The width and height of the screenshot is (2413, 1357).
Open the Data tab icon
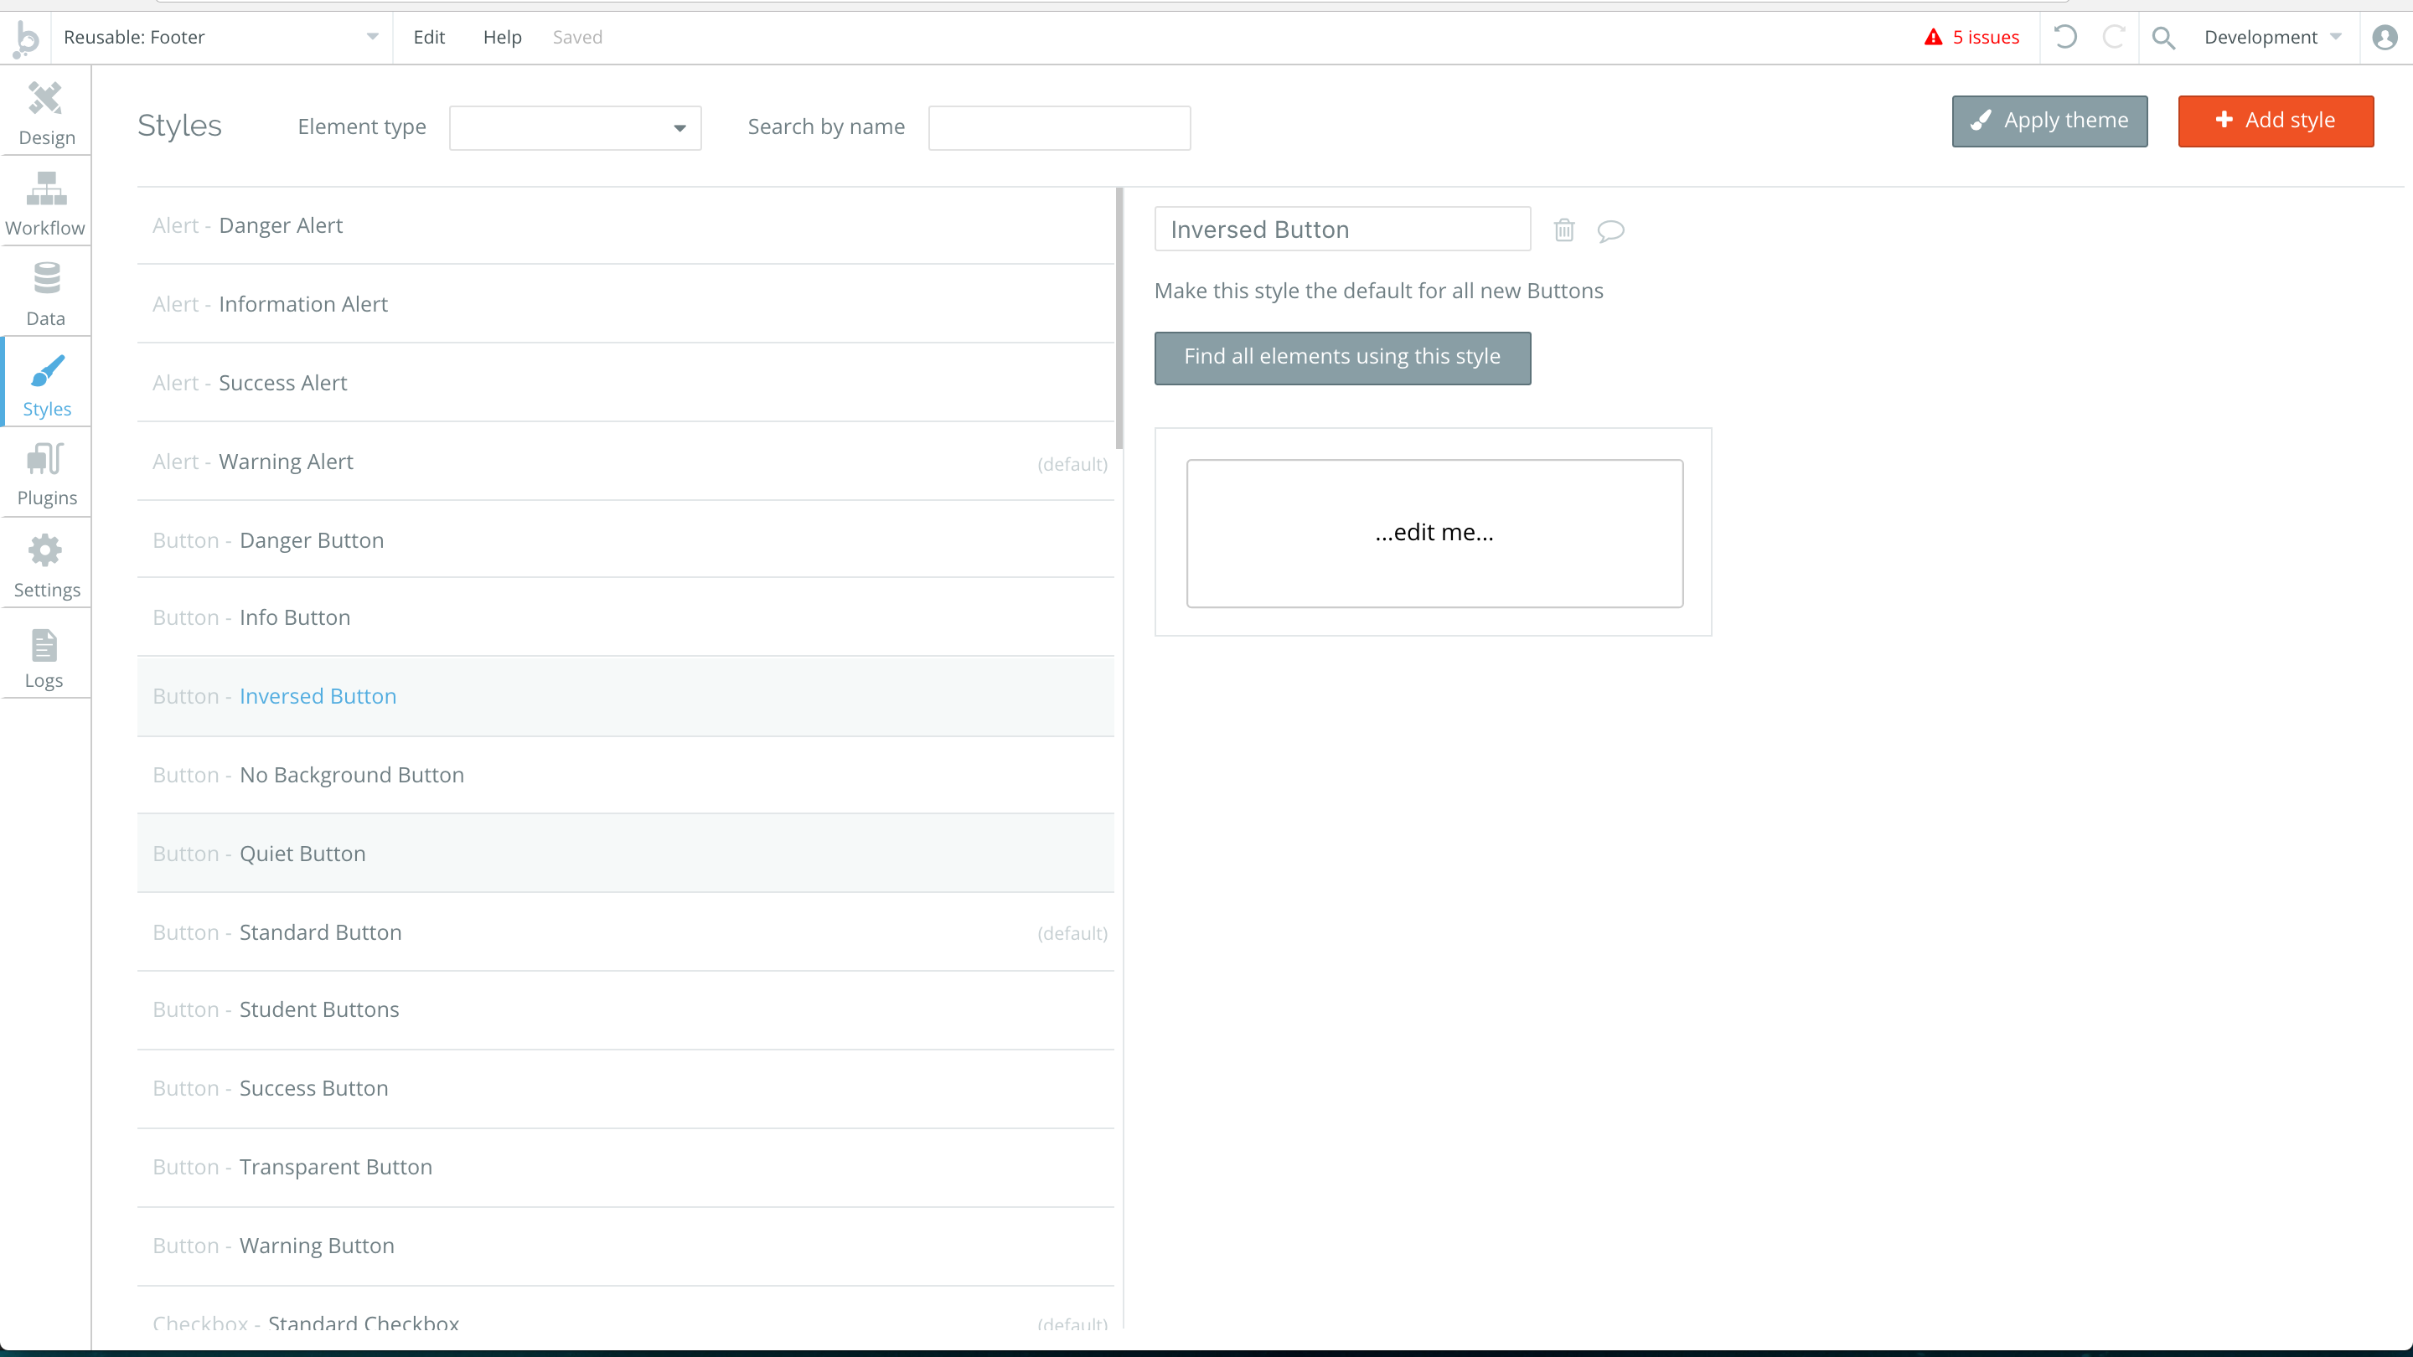45,279
